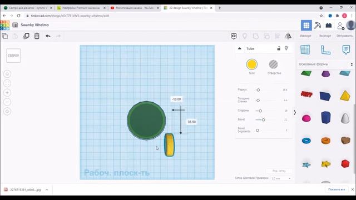Pick the blue Torus shape
The height and width of the screenshot is (200, 356).
[x=306, y=141]
